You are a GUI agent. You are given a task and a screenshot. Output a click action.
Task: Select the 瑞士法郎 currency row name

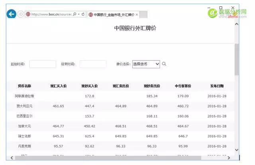tap(24, 136)
